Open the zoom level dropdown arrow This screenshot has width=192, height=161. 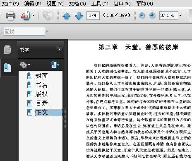coord(180,15)
